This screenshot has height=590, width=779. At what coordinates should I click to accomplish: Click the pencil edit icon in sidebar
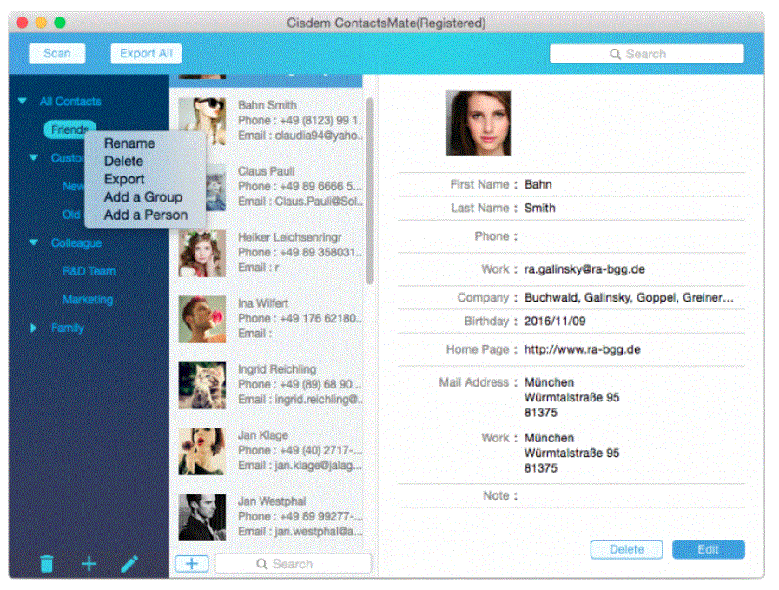[x=129, y=564]
